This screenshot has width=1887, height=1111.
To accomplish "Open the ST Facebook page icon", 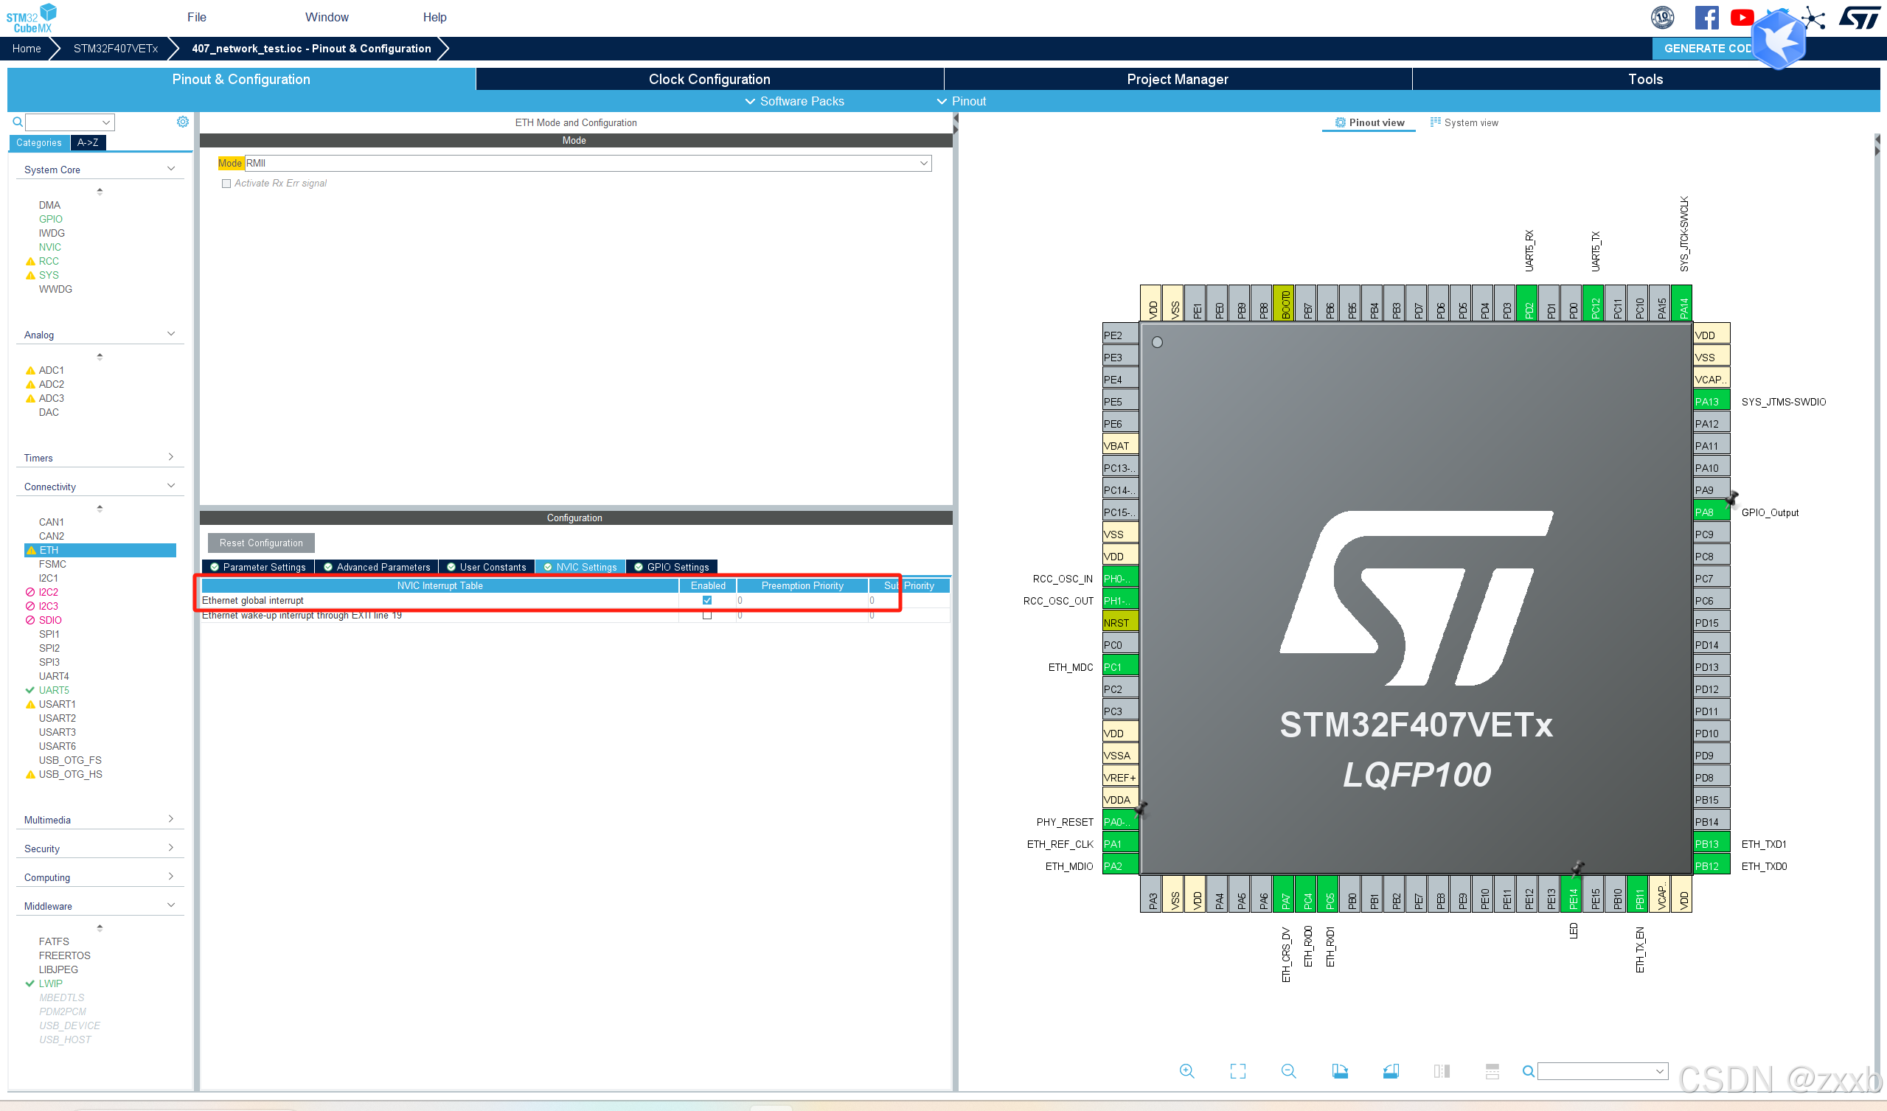I will (x=1706, y=17).
